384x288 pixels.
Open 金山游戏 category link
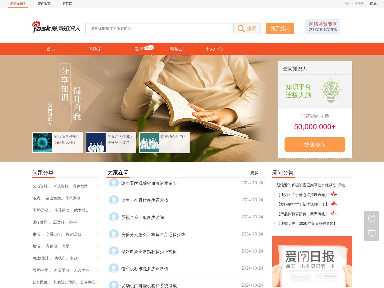tap(53, 198)
